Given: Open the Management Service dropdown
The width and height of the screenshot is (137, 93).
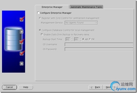Looking at the screenshot, I should [81, 23].
